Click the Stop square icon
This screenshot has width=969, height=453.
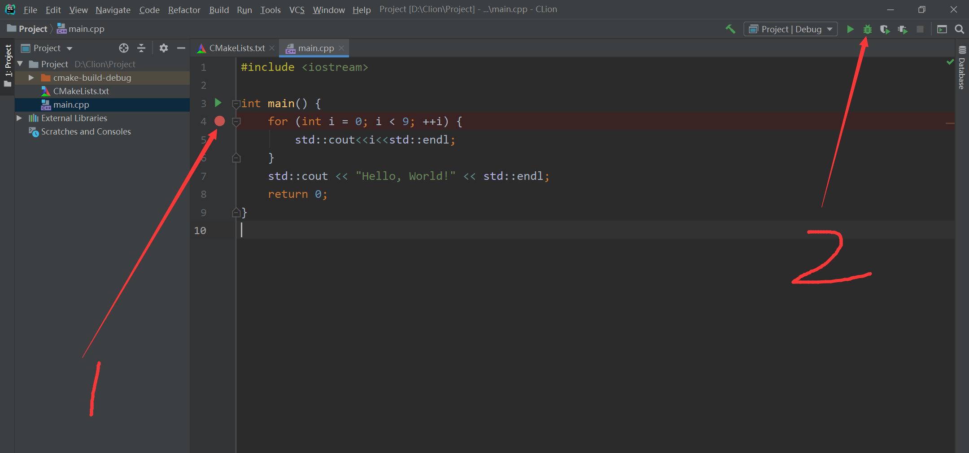[920, 29]
